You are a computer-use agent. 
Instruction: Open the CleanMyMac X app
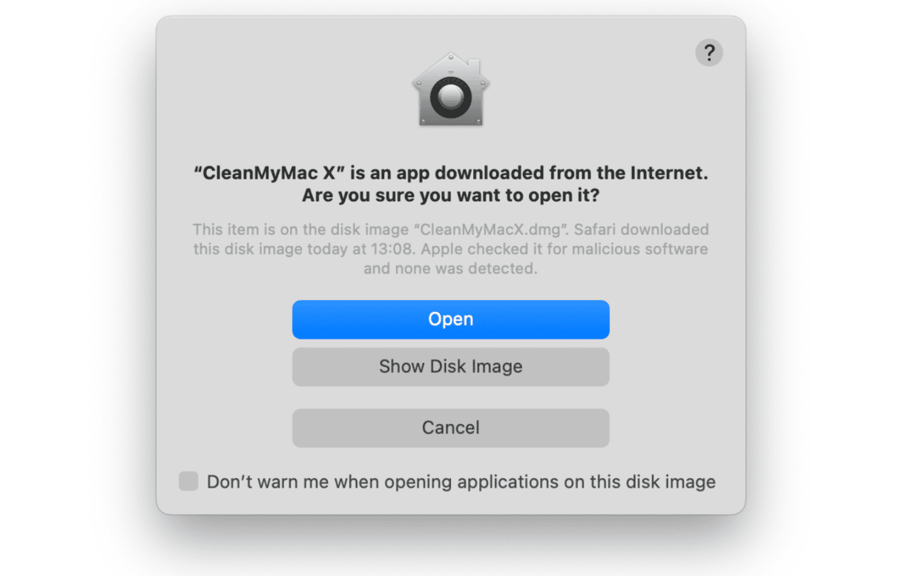pos(450,320)
